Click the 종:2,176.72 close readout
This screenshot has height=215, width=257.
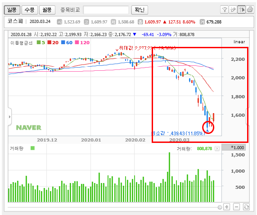pos(120,34)
